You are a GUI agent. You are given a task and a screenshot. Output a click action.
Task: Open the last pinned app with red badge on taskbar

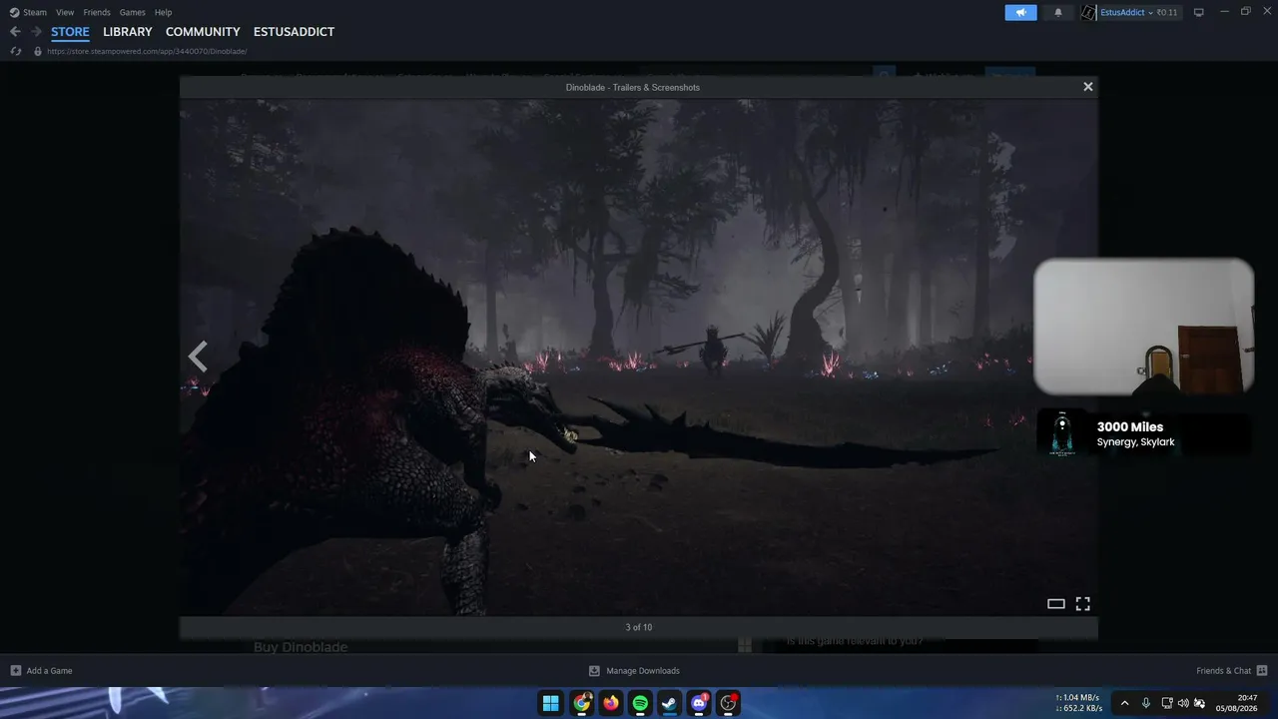point(729,703)
